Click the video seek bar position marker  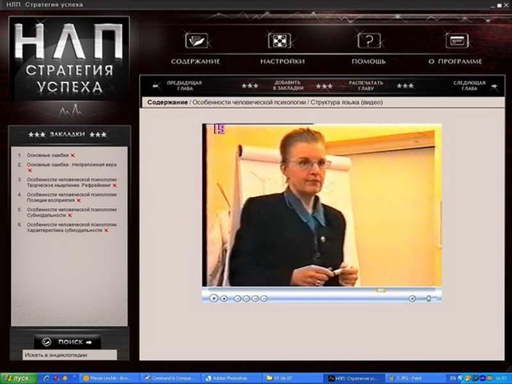point(381,290)
